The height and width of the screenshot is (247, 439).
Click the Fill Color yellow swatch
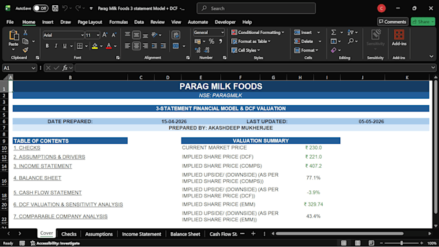pos(95,46)
